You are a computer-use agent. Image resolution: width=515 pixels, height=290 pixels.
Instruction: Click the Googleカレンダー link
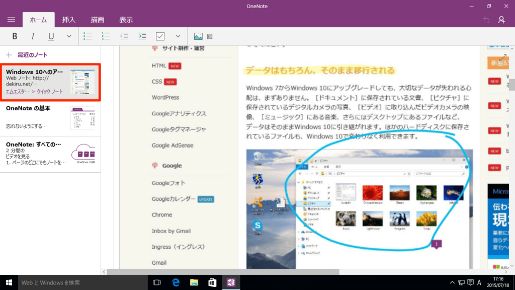point(174,199)
